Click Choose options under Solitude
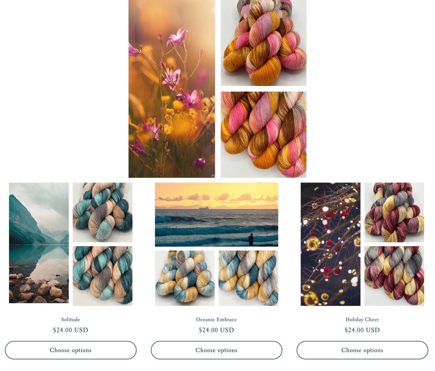Image resolution: width=435 pixels, height=371 pixels. (x=70, y=350)
